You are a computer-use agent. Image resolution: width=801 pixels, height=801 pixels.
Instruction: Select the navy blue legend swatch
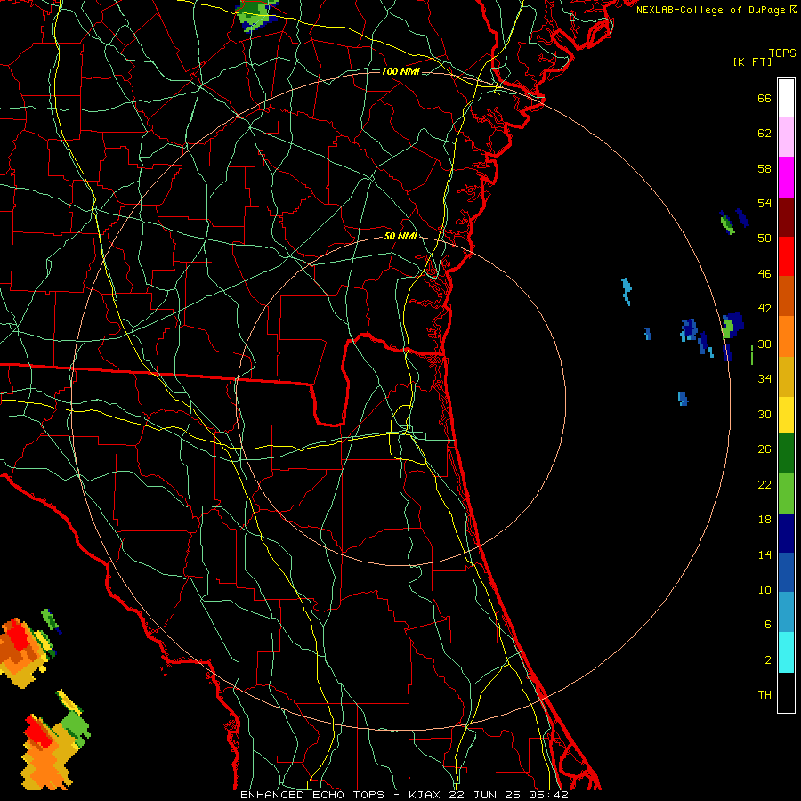786,533
